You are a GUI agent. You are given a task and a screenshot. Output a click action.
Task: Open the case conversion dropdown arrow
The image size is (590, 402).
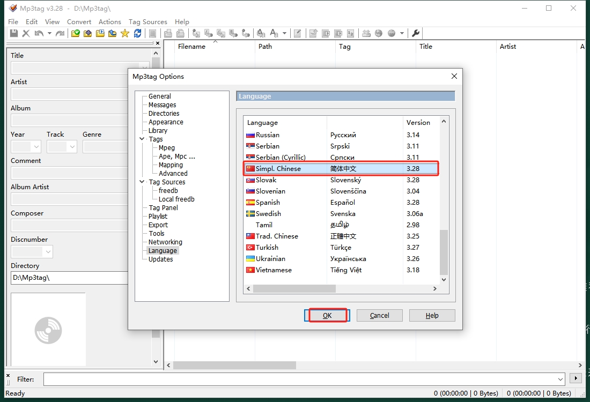(284, 33)
